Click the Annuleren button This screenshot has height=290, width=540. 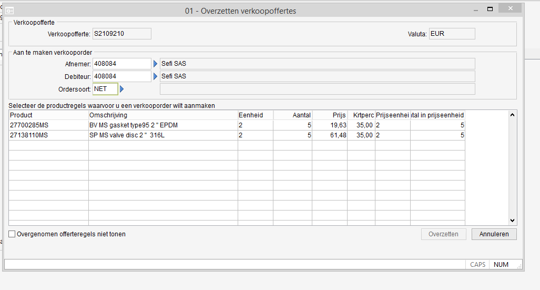pos(494,234)
